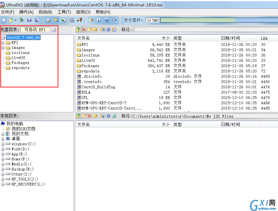Expand the windows(C:) drive node
278x211 pixels.
(3, 144)
